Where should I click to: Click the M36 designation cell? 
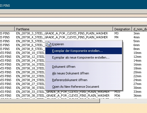coord(117,96)
